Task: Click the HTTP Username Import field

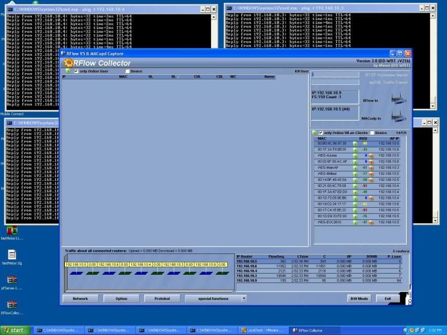Action: (335, 74)
